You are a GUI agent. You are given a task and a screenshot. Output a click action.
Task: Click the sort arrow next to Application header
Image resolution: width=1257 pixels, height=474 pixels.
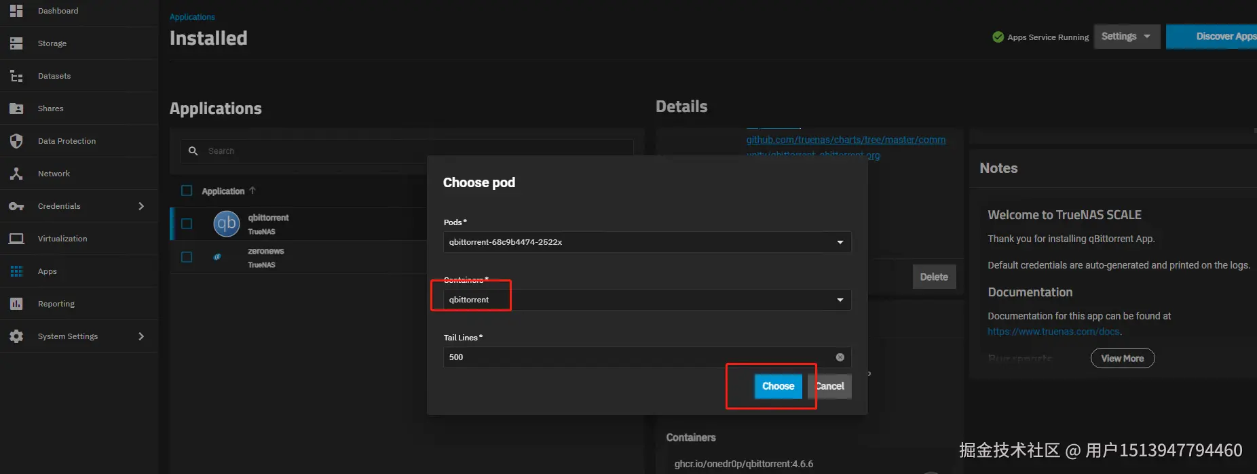252,191
